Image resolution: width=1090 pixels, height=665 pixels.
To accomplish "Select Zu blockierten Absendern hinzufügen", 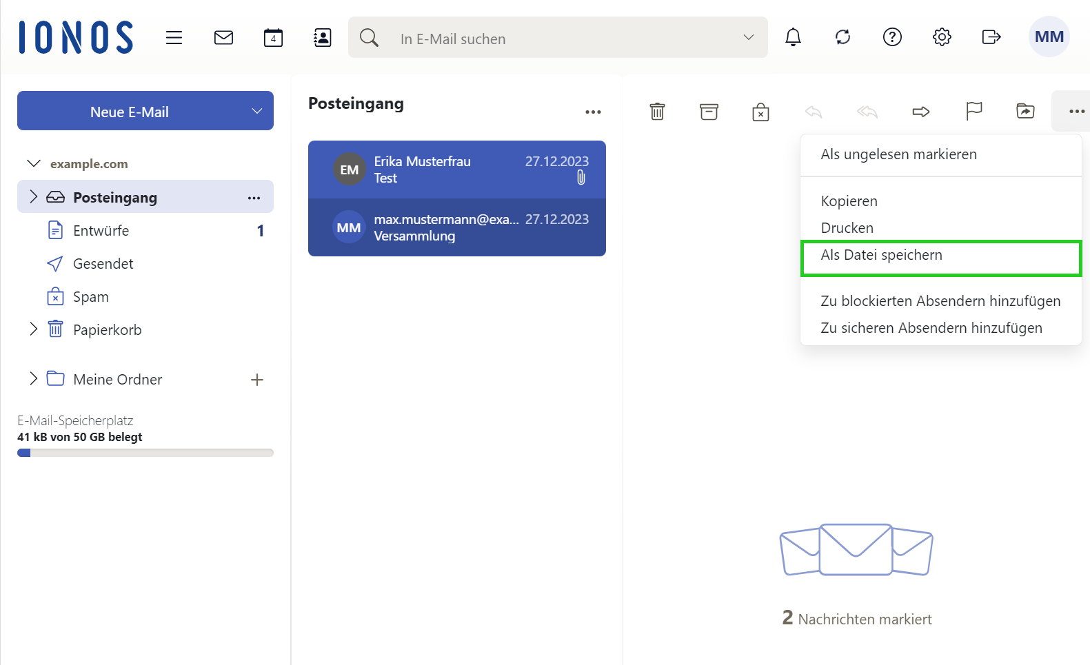I will [x=940, y=301].
